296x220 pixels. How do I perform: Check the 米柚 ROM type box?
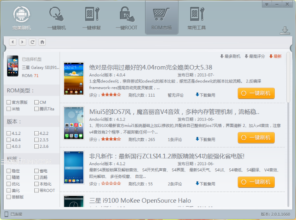(9, 109)
